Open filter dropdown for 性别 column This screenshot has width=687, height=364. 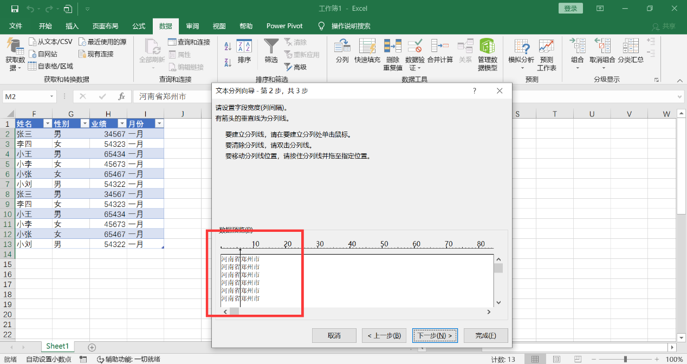85,123
